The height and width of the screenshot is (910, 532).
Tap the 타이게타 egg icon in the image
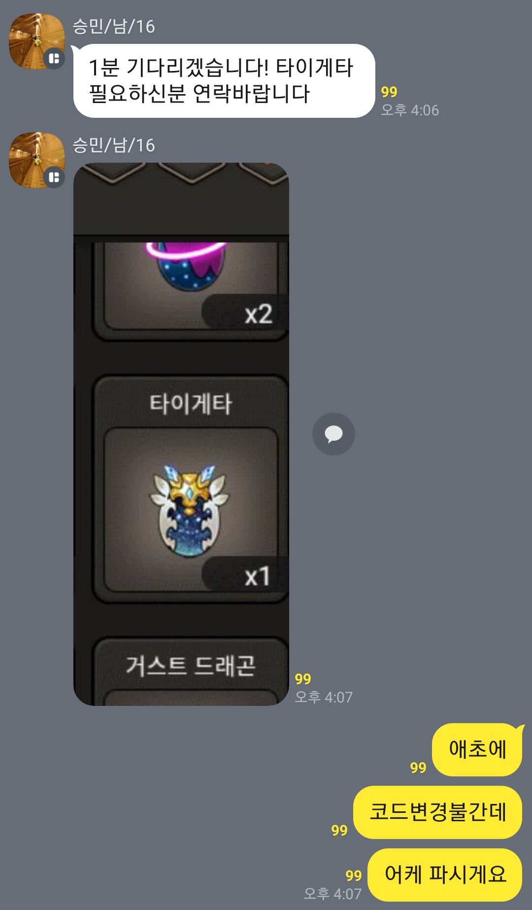pos(191,510)
